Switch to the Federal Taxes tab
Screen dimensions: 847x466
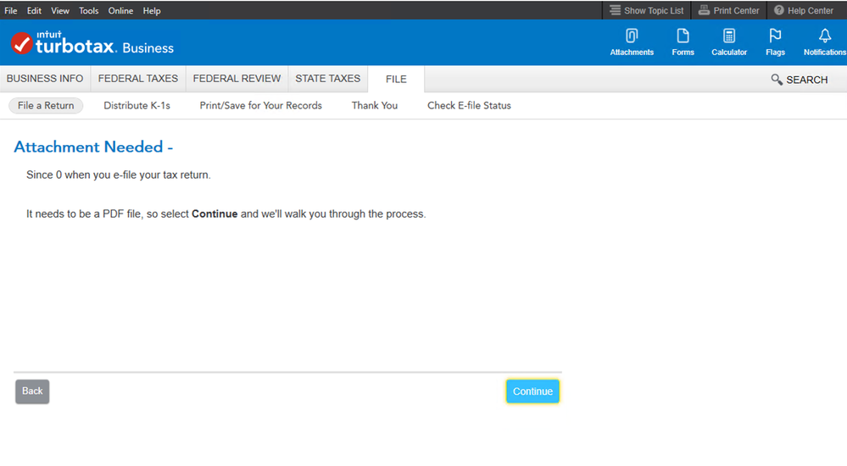click(138, 79)
